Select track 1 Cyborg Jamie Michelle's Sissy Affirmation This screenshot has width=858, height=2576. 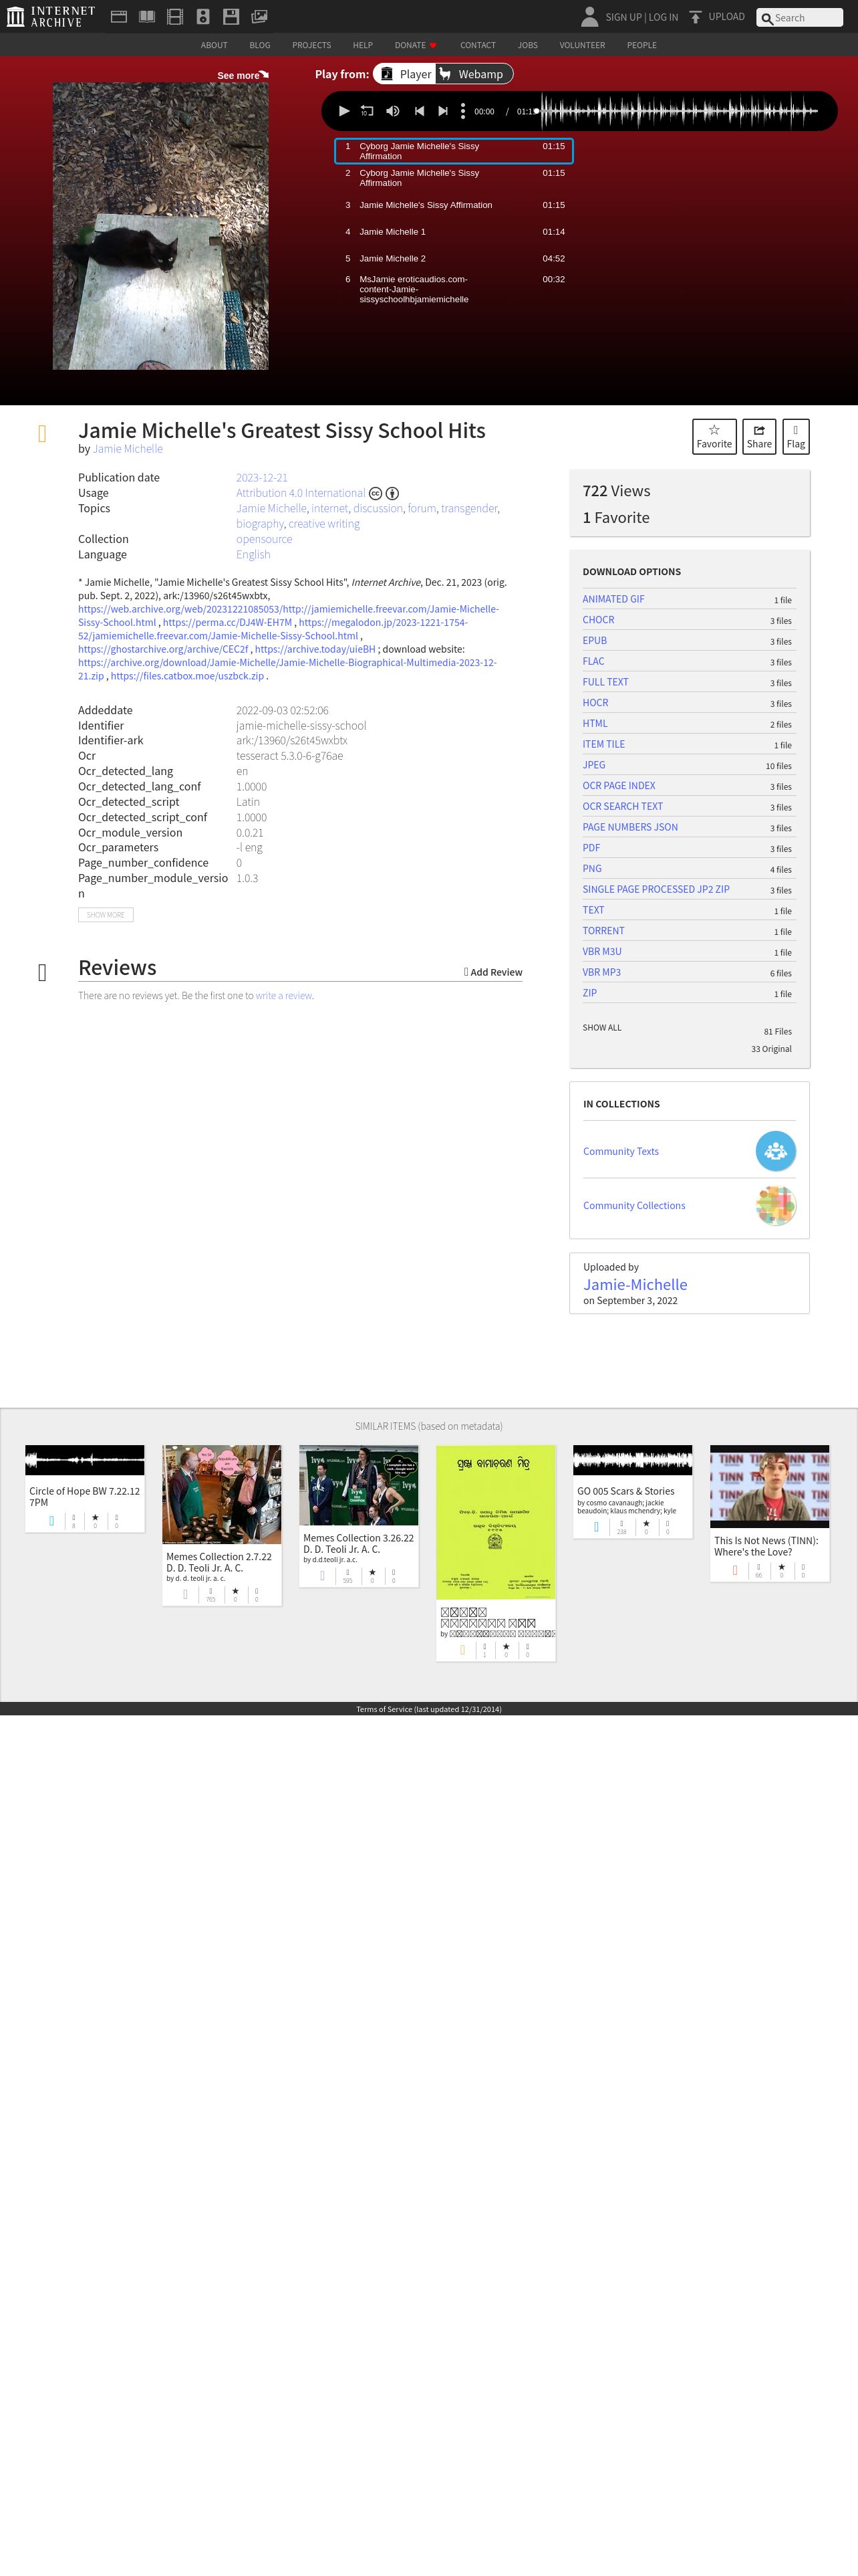pyautogui.click(x=454, y=151)
